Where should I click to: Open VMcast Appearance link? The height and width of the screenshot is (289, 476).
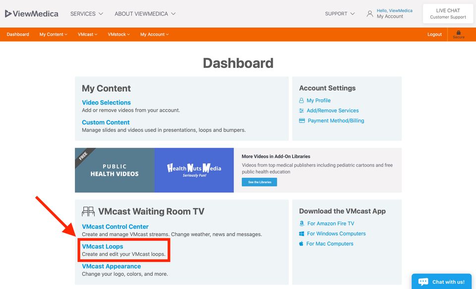pyautogui.click(x=112, y=266)
